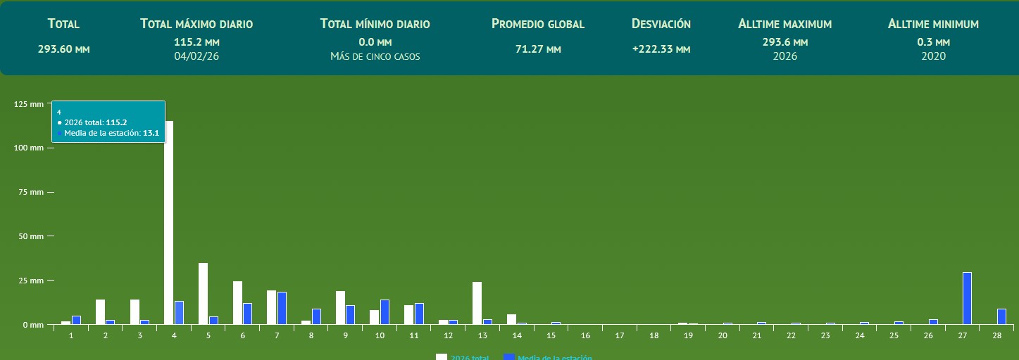Click the date 04/02/26 under maximum

[x=196, y=56]
